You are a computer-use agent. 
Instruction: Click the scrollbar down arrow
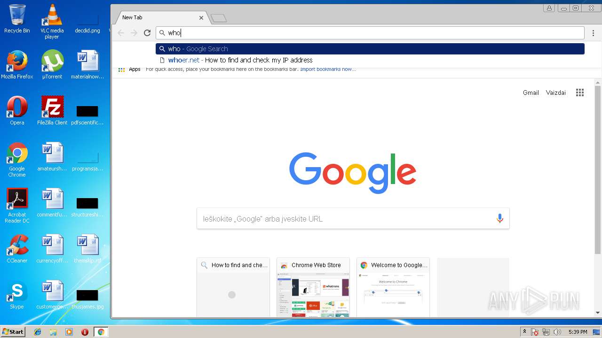click(598, 313)
